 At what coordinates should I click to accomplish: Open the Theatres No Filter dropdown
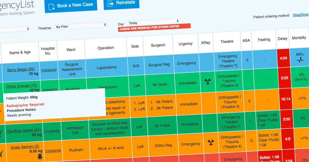(x=80, y=27)
